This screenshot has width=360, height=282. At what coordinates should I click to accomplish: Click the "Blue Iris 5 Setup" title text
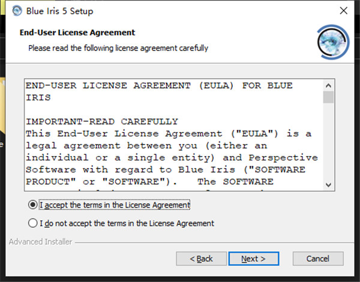click(59, 11)
